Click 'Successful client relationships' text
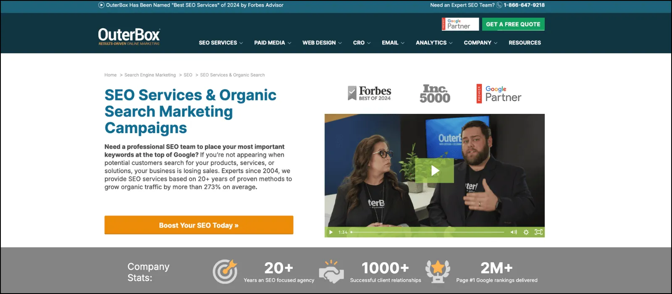Screen dimensions: 672x294 (x=386, y=280)
